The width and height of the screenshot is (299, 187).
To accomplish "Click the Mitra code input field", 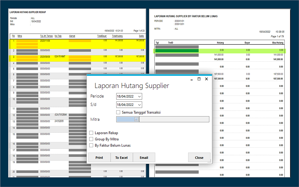I will tap(125, 119).
